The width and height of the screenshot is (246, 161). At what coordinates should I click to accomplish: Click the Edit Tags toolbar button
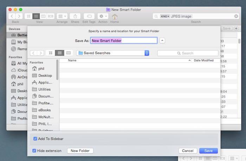[89, 16]
